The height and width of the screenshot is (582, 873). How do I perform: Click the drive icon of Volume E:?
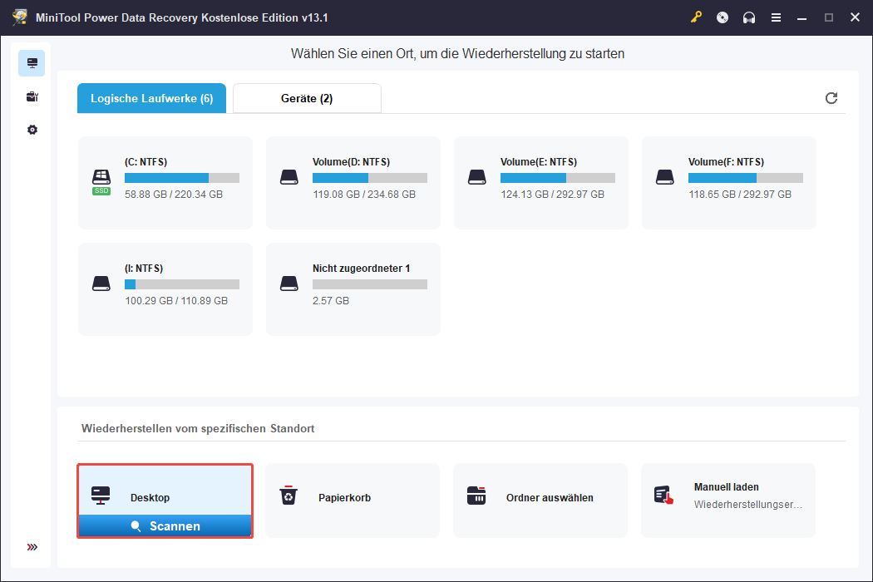[477, 178]
